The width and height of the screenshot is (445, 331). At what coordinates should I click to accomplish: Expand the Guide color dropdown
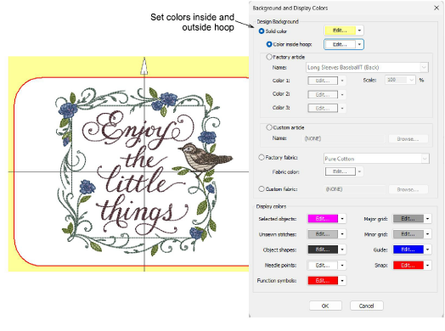(428, 250)
